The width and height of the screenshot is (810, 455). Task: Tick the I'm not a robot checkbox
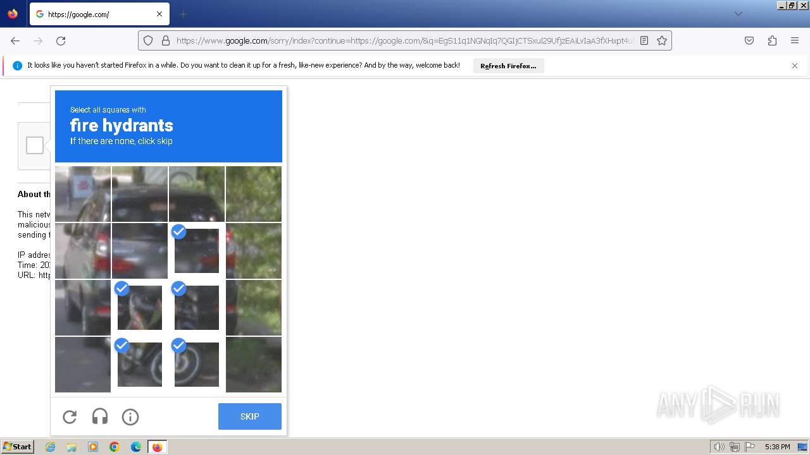point(35,145)
